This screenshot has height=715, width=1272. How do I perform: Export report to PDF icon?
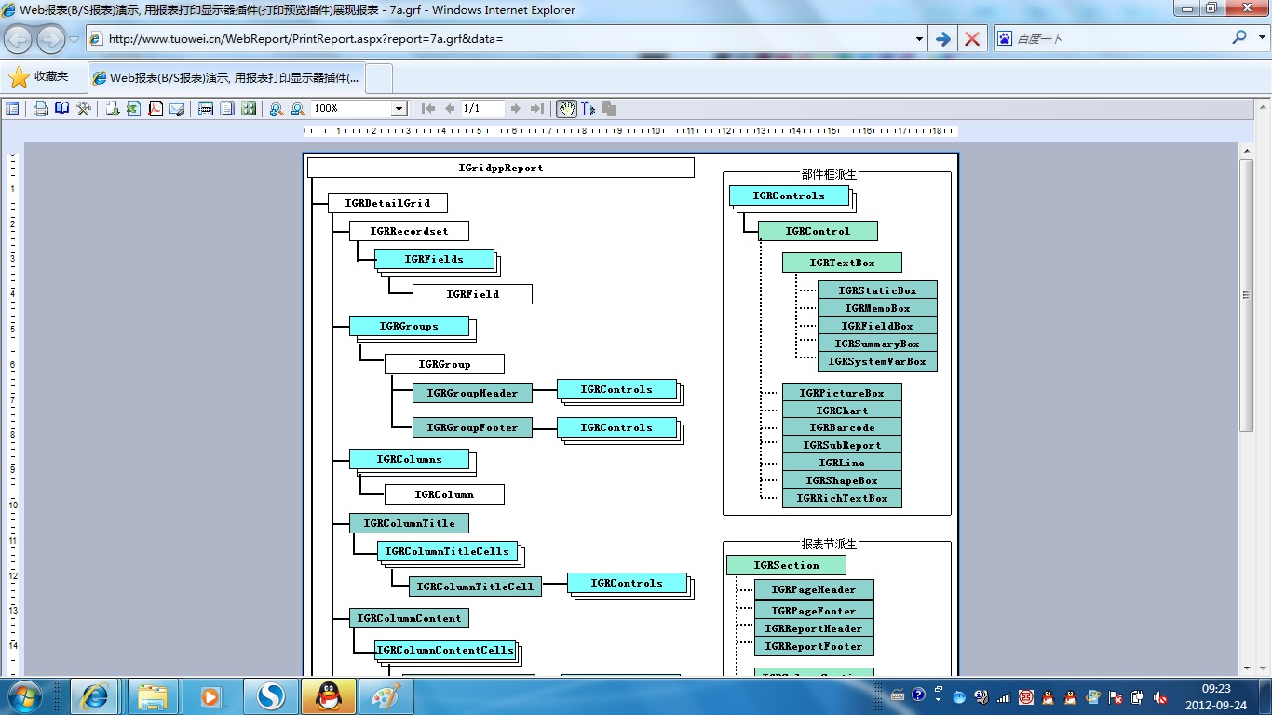pos(156,109)
